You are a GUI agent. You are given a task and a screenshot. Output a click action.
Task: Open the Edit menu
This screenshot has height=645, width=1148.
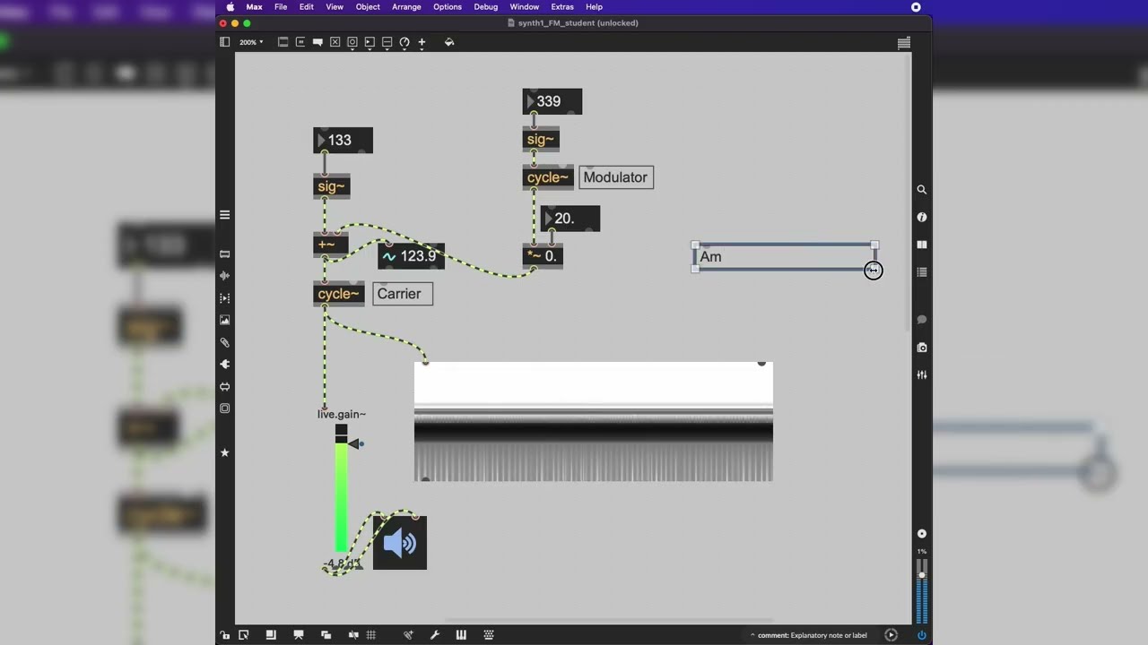coord(307,6)
